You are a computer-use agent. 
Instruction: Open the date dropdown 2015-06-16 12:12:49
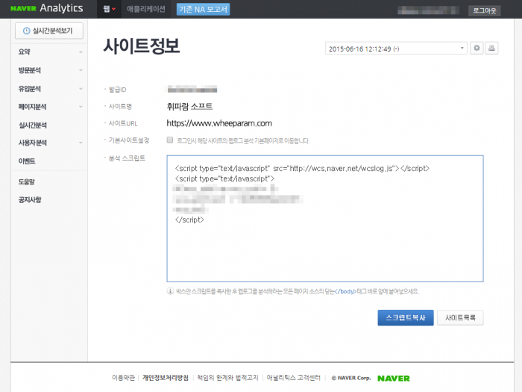pos(396,49)
